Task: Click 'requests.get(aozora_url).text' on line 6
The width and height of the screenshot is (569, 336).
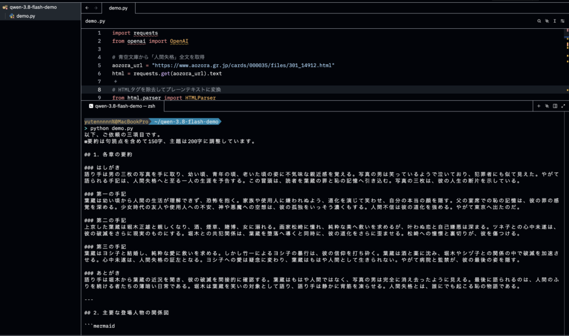Action: 177,73
